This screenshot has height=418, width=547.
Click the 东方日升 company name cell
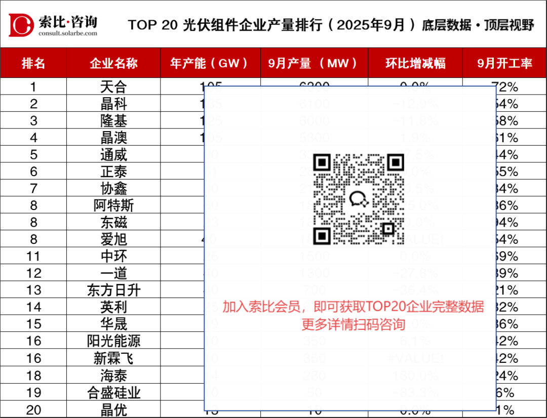[x=113, y=290]
